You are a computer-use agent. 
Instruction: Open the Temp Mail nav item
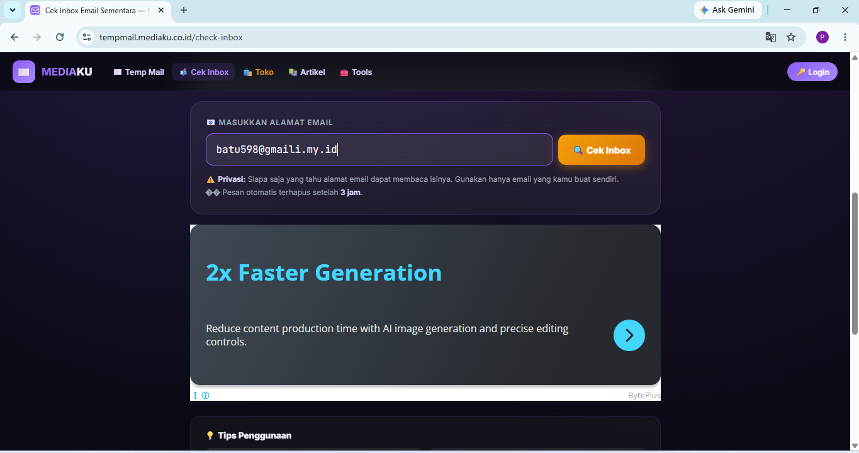pos(138,72)
